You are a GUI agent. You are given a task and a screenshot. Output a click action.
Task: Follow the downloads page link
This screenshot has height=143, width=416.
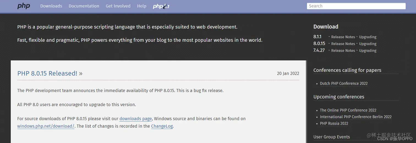[x=136, y=119]
